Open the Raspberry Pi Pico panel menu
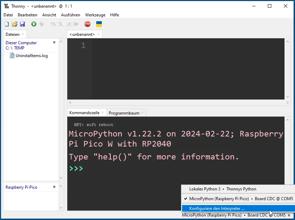 coord(54,187)
